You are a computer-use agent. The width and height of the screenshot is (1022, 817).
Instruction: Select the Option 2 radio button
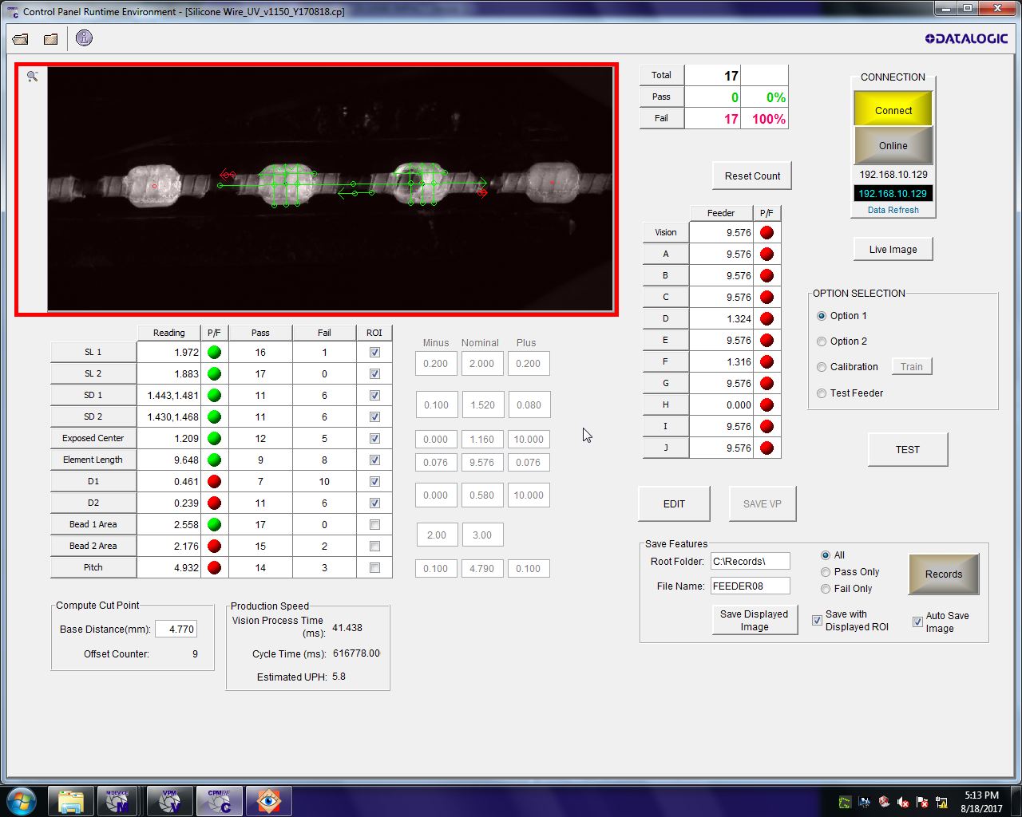[822, 341]
